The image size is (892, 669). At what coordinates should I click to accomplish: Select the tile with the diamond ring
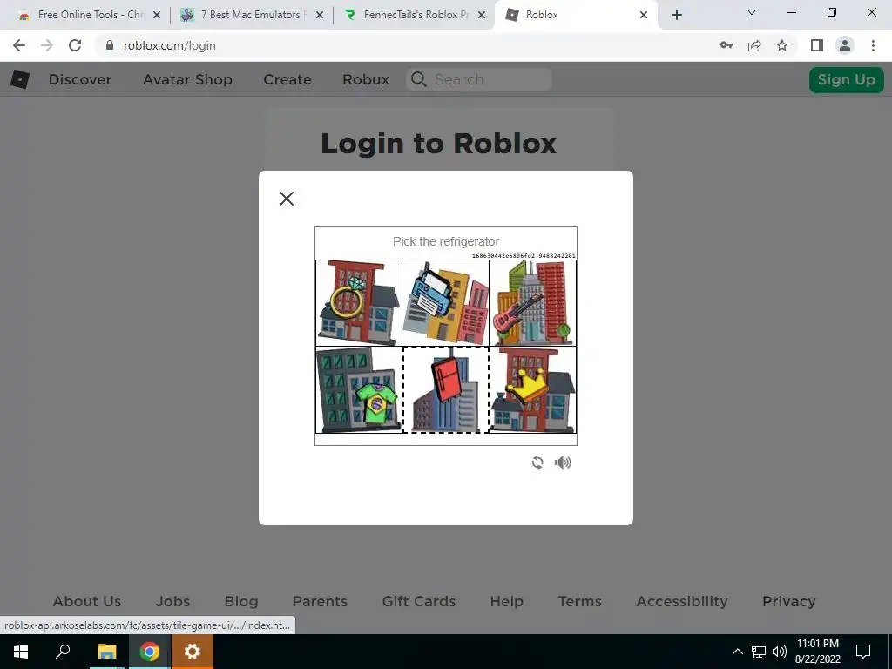click(x=358, y=303)
